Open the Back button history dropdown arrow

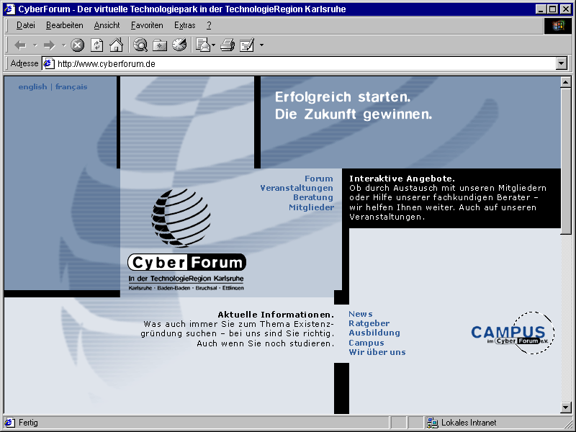(x=35, y=45)
